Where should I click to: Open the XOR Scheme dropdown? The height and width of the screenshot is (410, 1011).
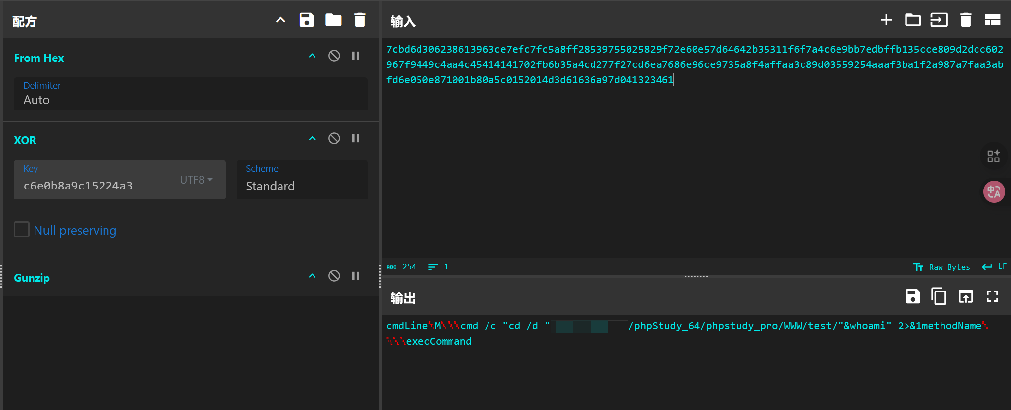pyautogui.click(x=302, y=180)
